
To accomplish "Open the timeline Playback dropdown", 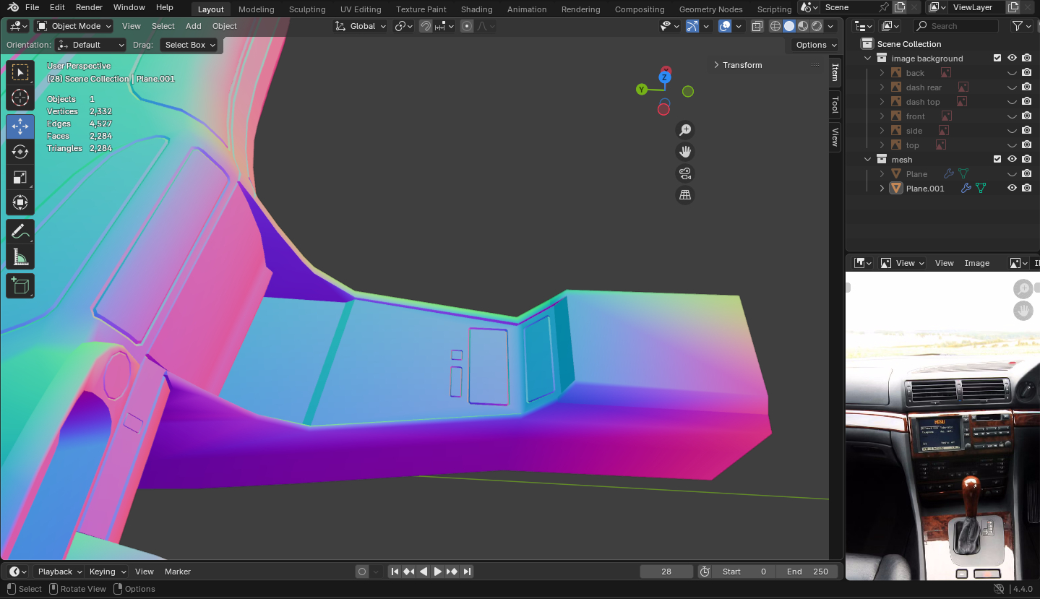I will click(59, 572).
